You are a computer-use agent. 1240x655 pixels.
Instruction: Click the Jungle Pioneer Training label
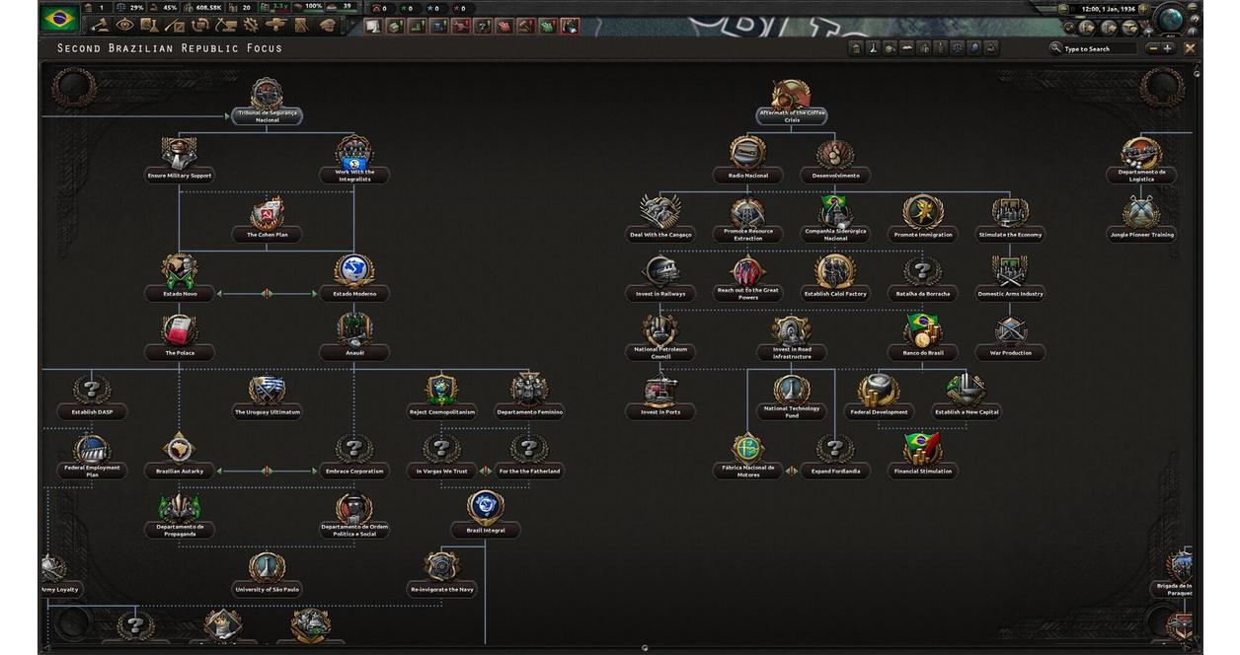point(1141,235)
